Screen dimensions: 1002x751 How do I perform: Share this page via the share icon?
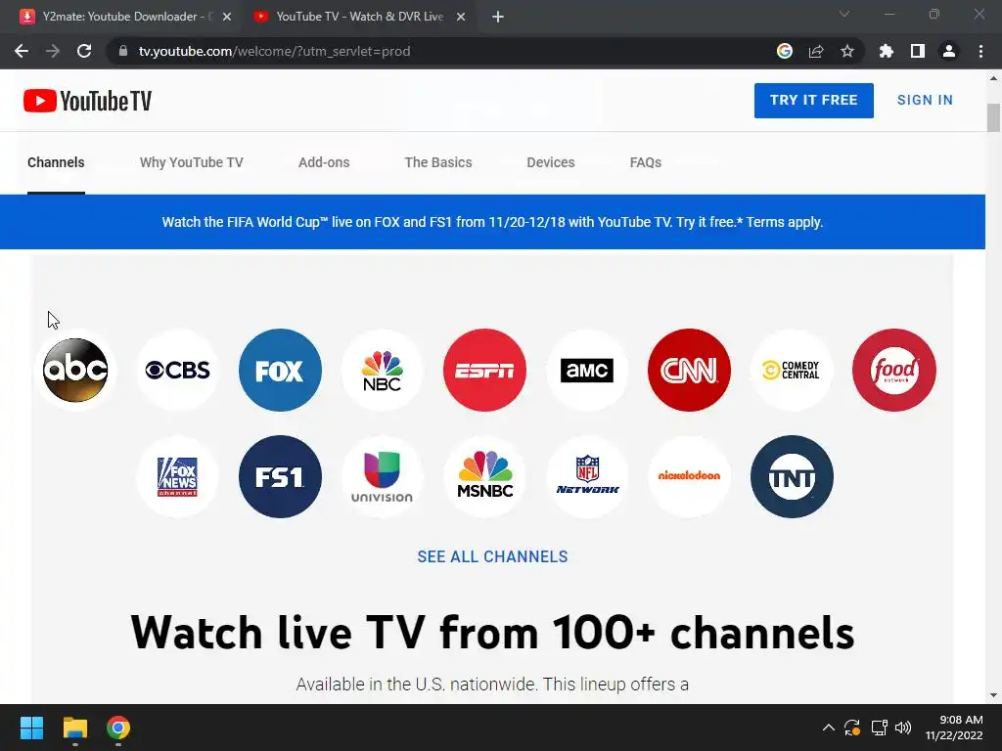815,51
